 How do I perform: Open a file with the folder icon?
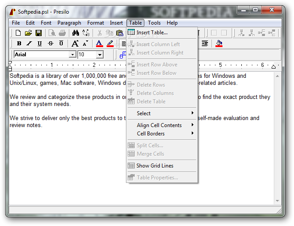(x=28, y=33)
